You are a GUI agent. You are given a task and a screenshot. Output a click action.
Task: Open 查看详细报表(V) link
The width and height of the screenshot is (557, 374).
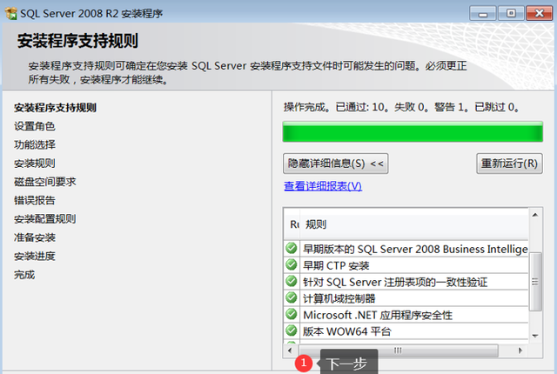coord(323,186)
